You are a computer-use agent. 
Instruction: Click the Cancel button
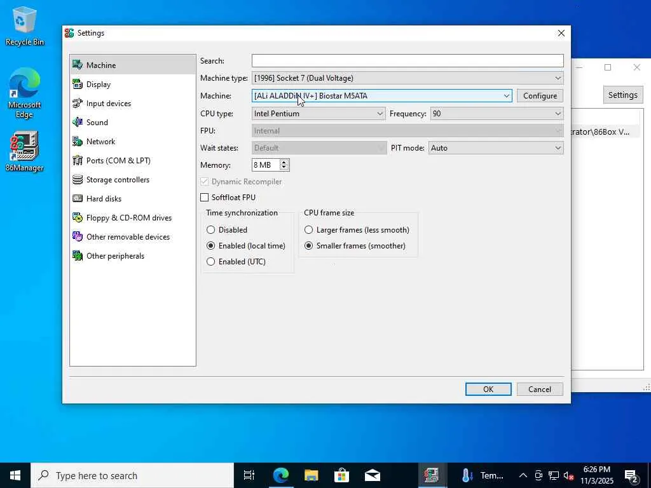point(540,389)
